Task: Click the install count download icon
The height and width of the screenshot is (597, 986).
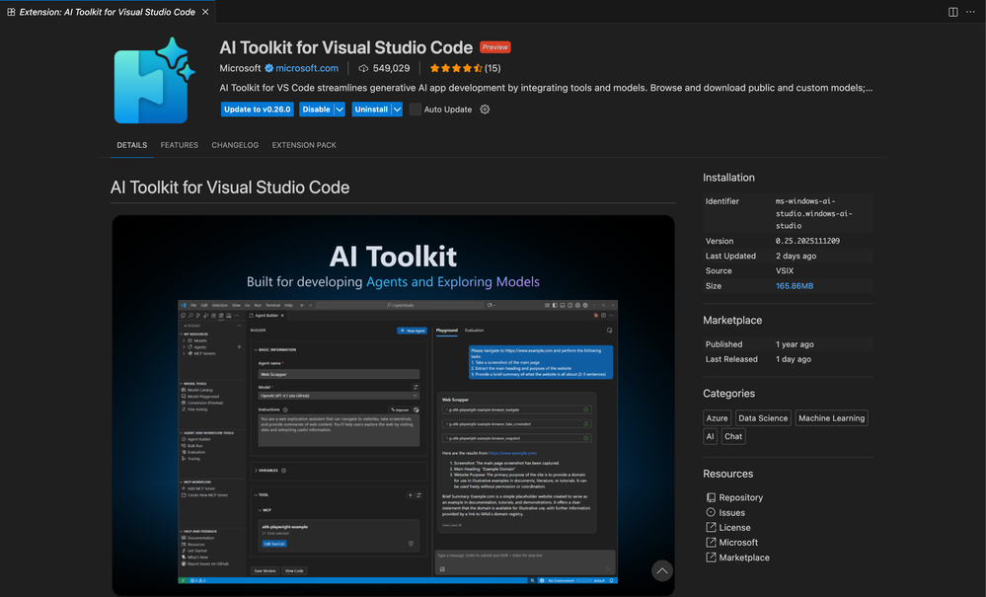Action: (x=363, y=68)
